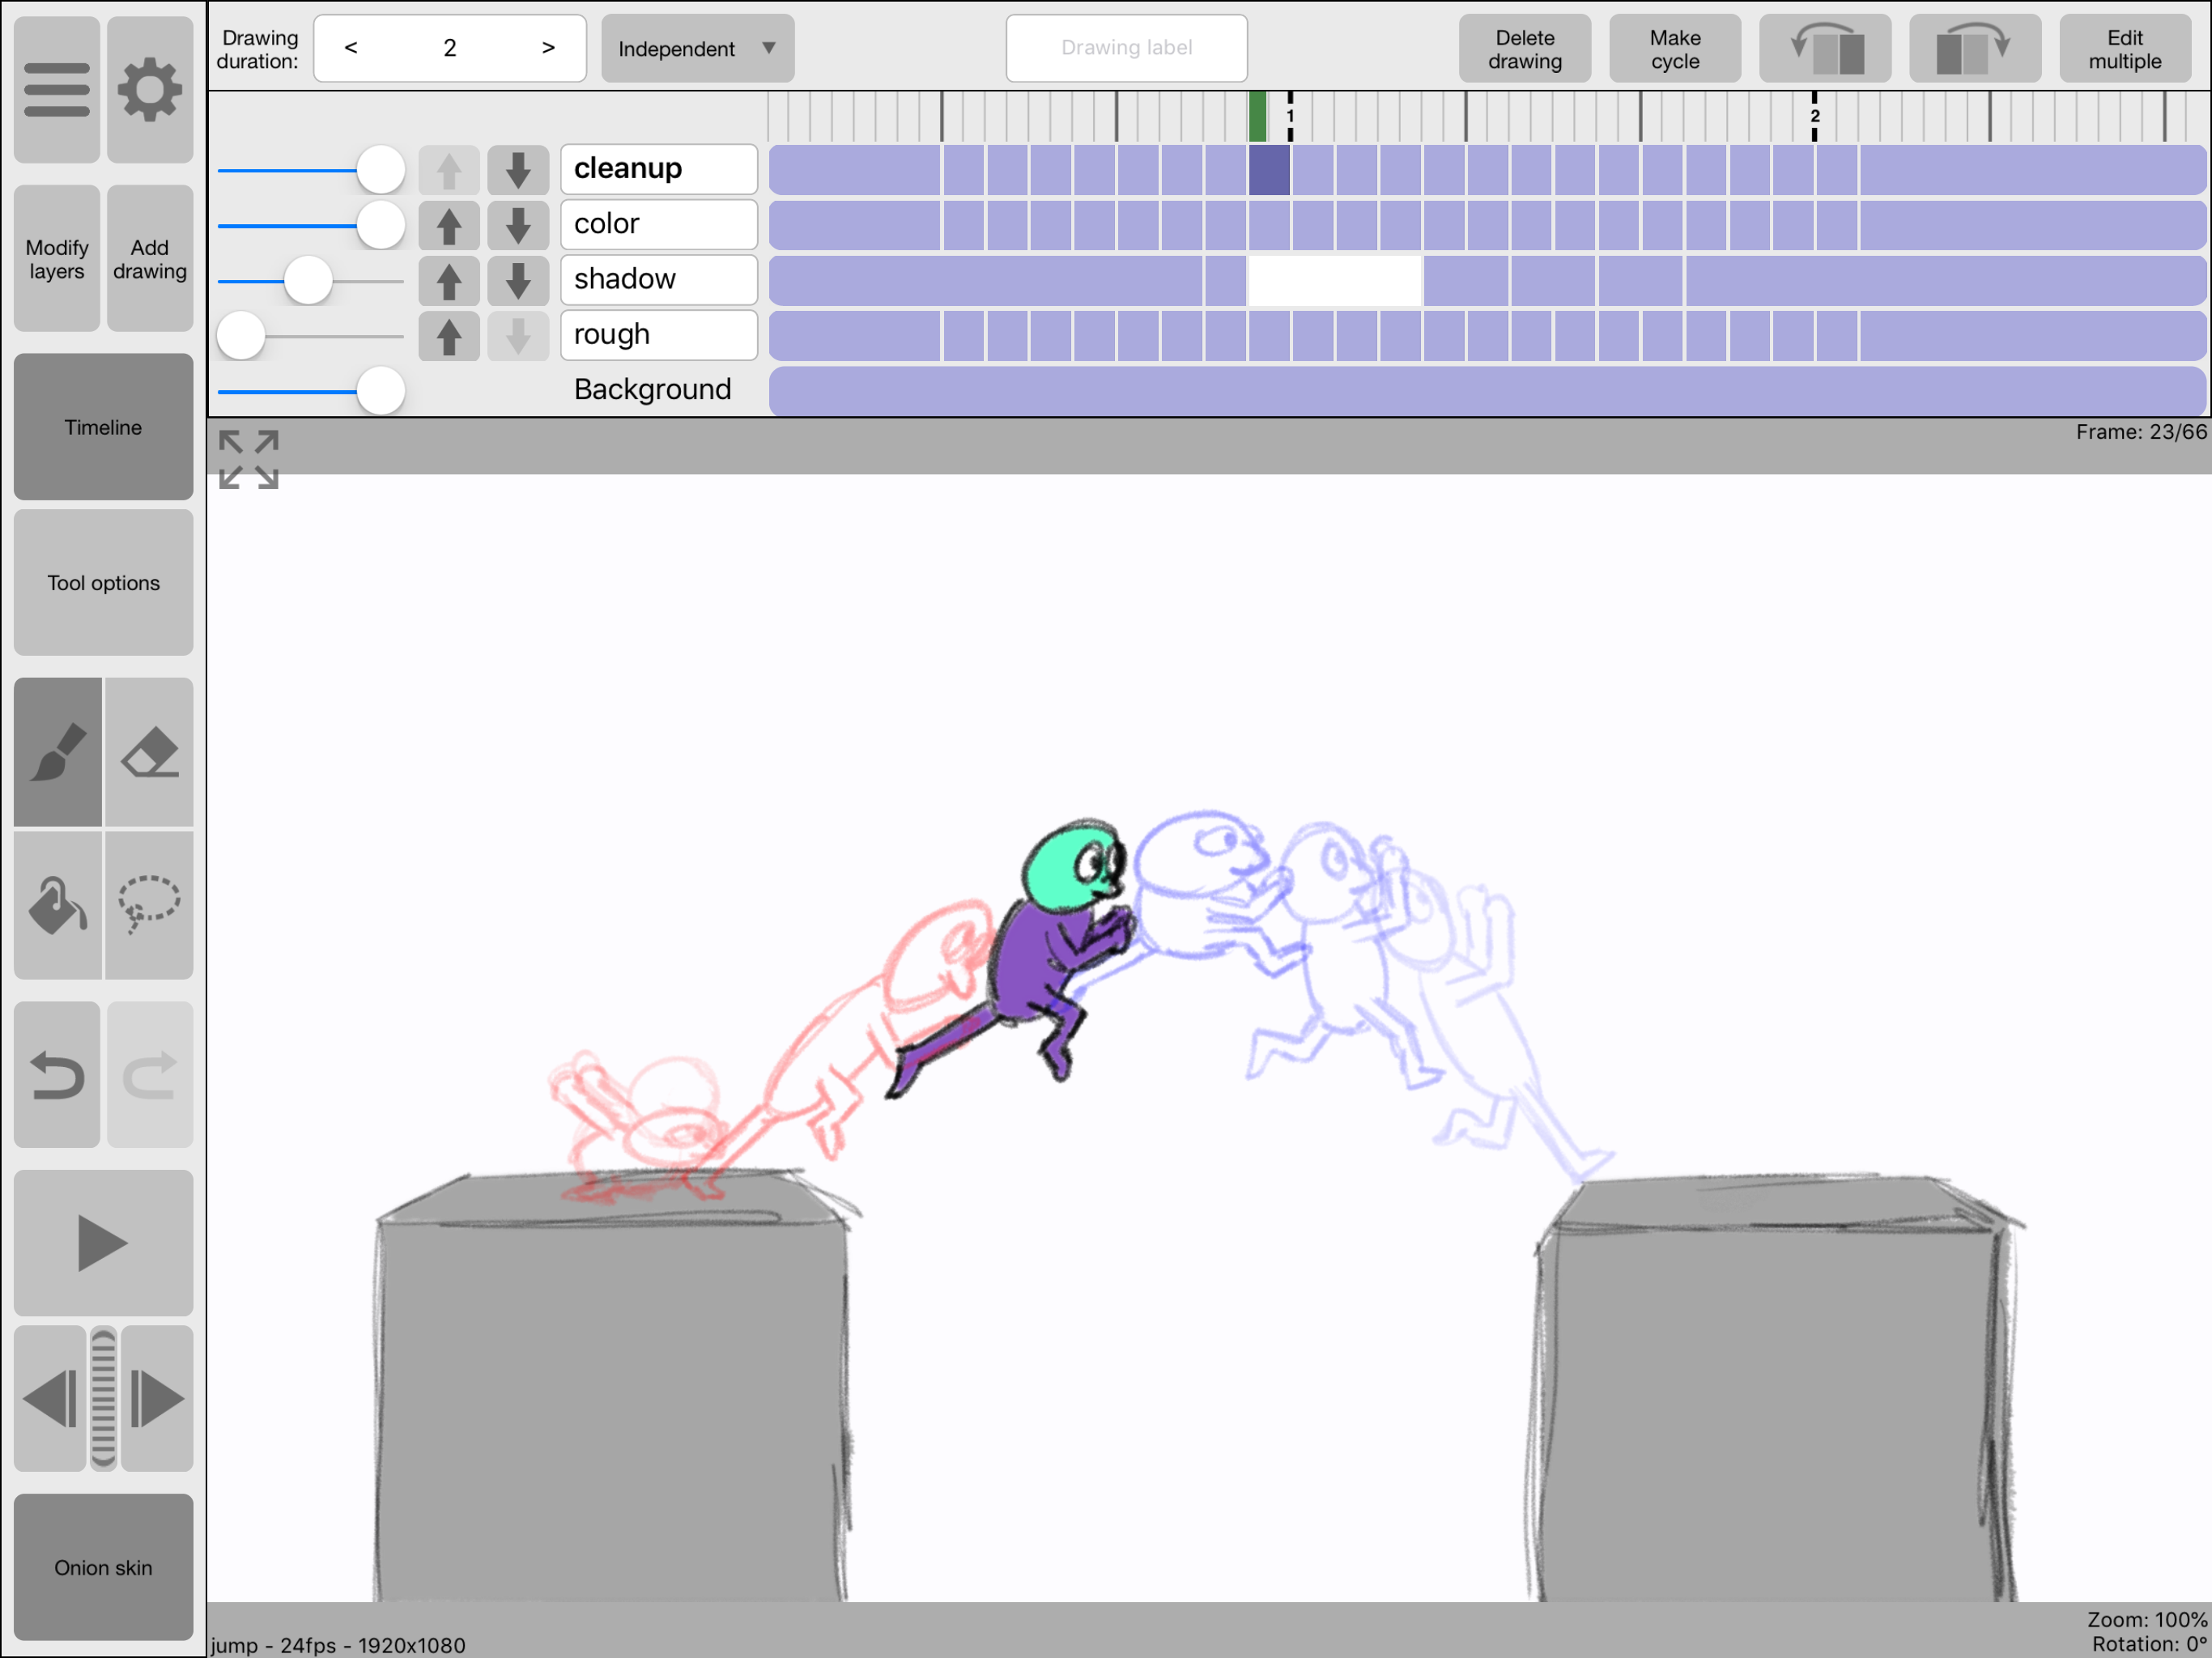Toggle Onion skin panel
The height and width of the screenshot is (1658, 2212).
[103, 1564]
